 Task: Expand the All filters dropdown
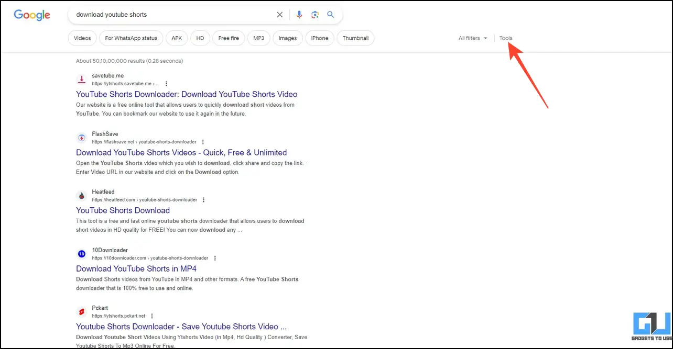pos(473,38)
